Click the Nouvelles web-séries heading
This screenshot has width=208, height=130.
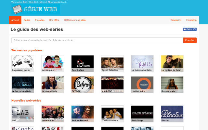(26, 100)
